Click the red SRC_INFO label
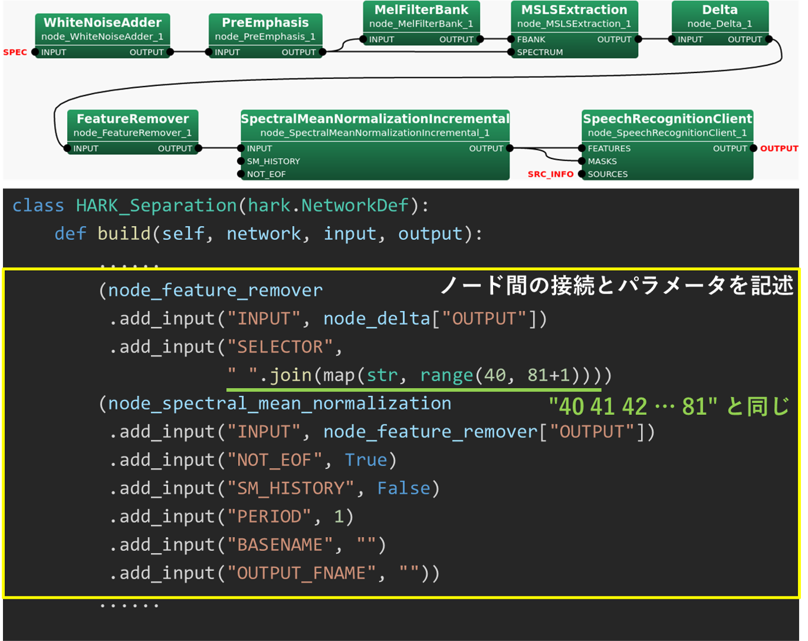 550,174
